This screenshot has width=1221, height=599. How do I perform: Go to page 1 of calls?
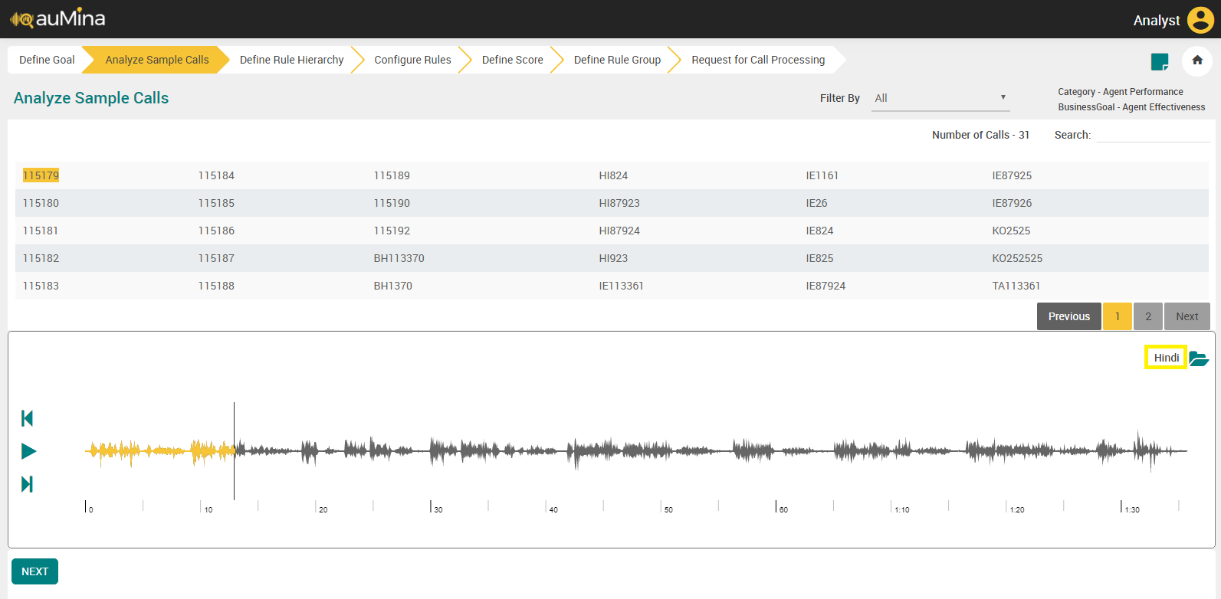[x=1118, y=316]
